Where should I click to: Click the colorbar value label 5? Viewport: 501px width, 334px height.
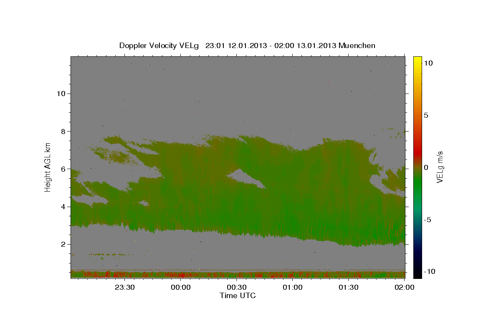point(426,115)
